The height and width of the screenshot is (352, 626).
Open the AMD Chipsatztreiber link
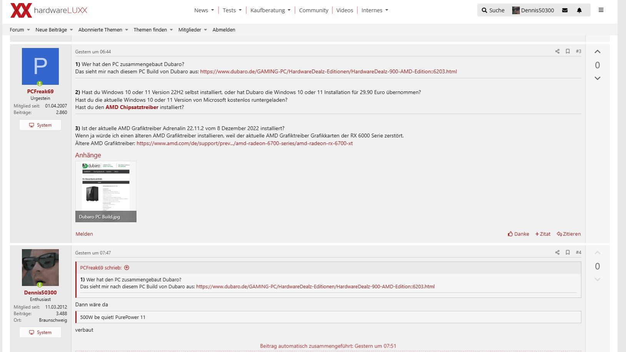click(132, 107)
